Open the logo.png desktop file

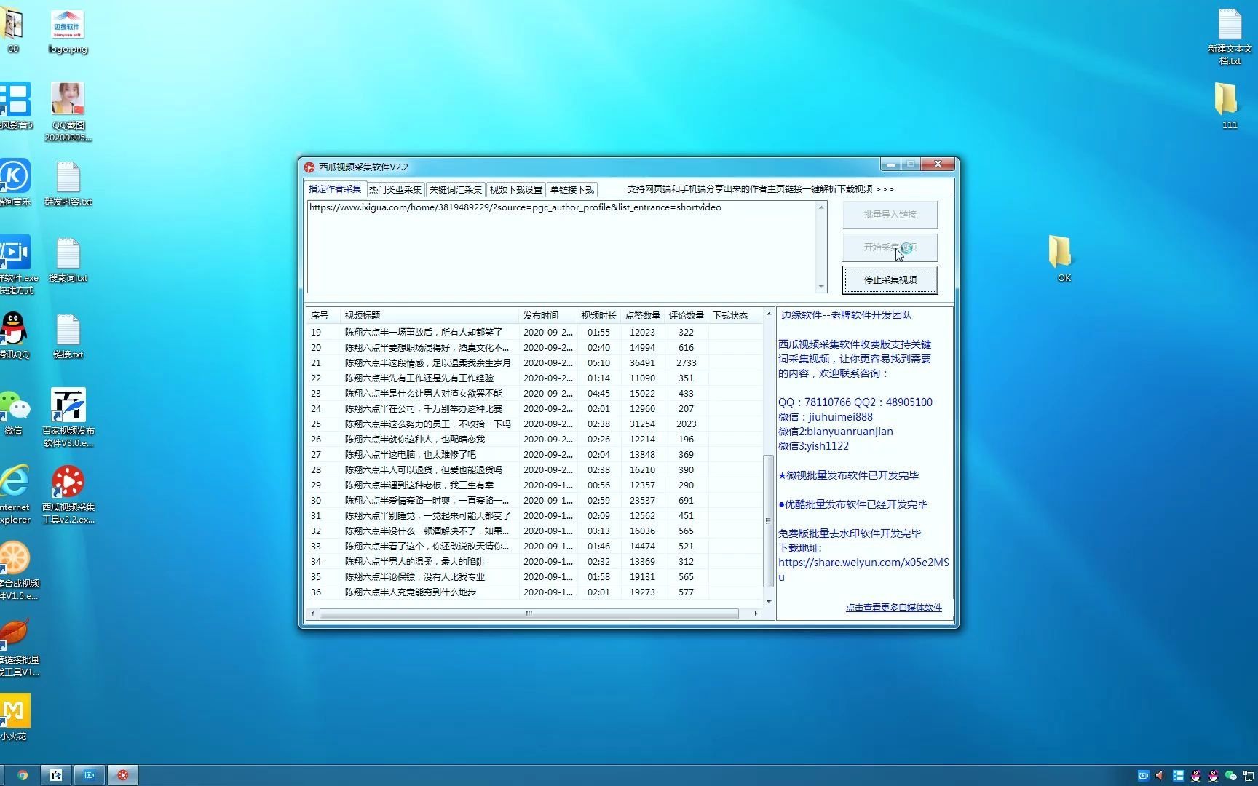pyautogui.click(x=68, y=31)
